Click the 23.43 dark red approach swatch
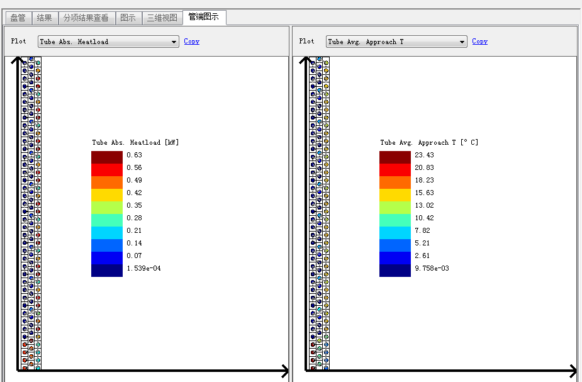 click(395, 157)
